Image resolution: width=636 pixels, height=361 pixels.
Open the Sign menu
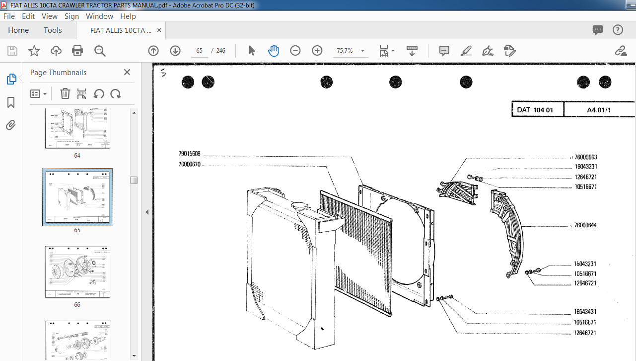[71, 16]
